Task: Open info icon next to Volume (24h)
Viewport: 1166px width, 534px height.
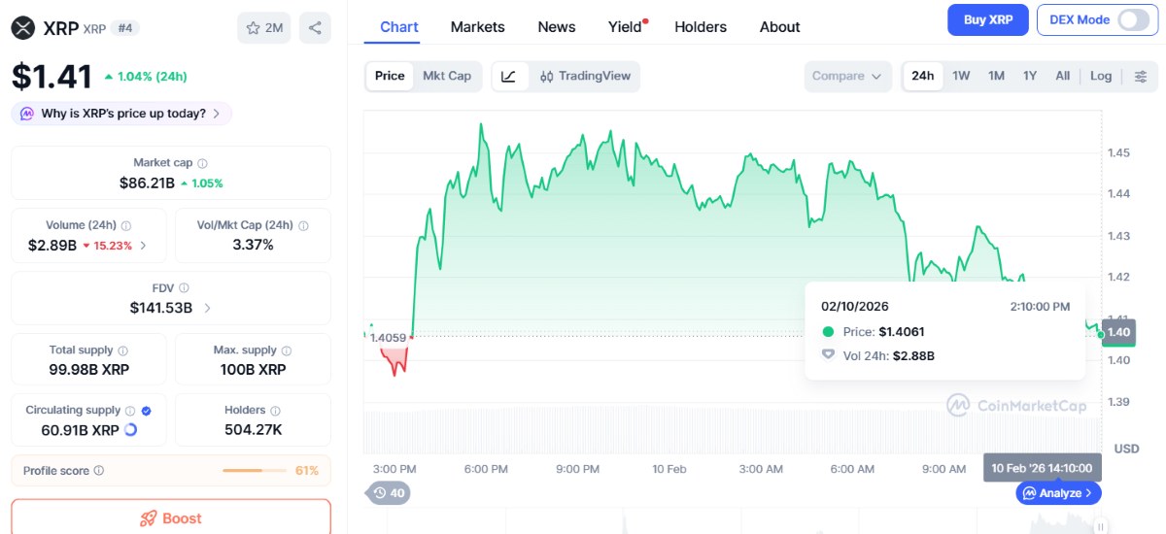Action: pos(126,225)
